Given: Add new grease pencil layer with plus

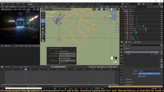Looking at the screenshot, I should (161, 52).
